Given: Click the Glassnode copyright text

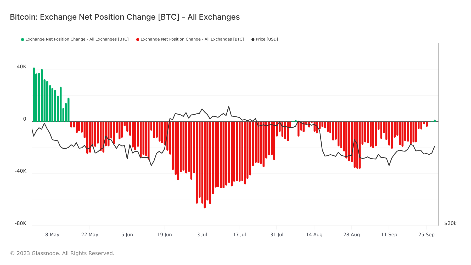Looking at the screenshot, I should pyautogui.click(x=62, y=253).
